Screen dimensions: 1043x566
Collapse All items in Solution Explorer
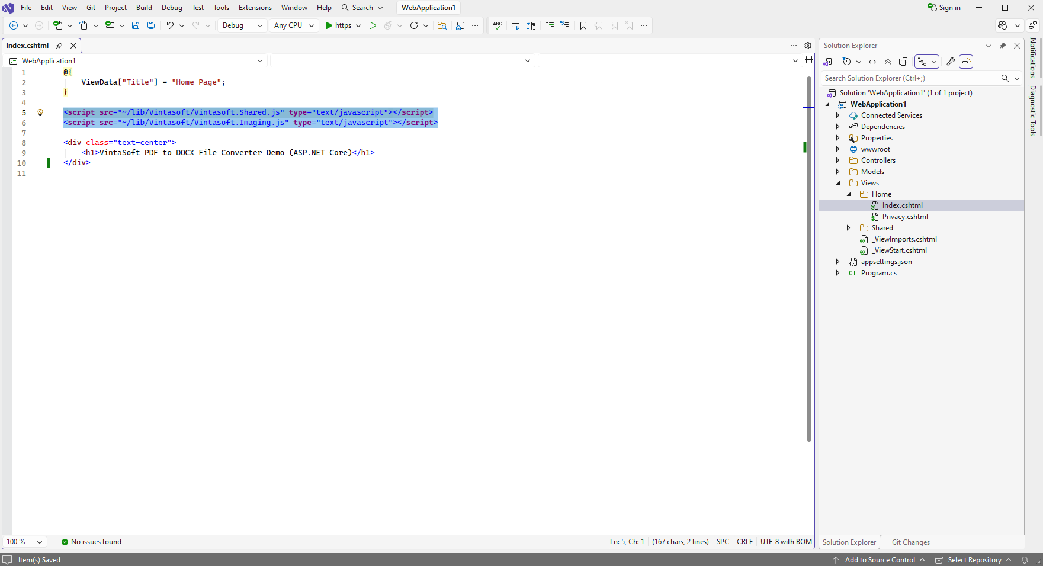pos(887,61)
